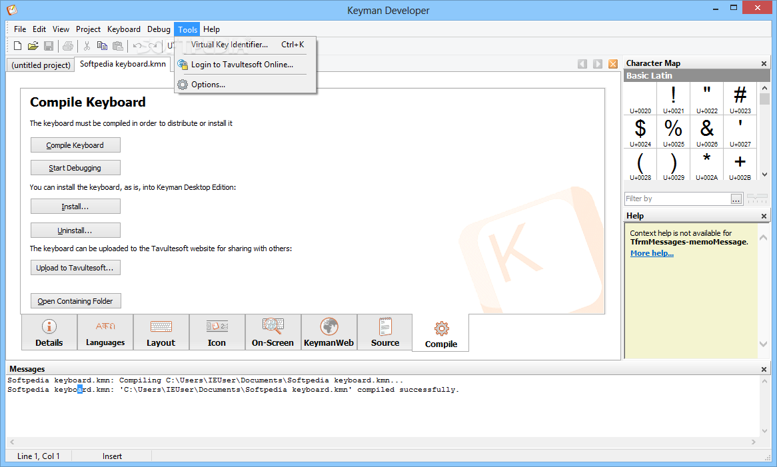This screenshot has width=777, height=467.
Task: Follow the More help link
Action: [x=652, y=253]
